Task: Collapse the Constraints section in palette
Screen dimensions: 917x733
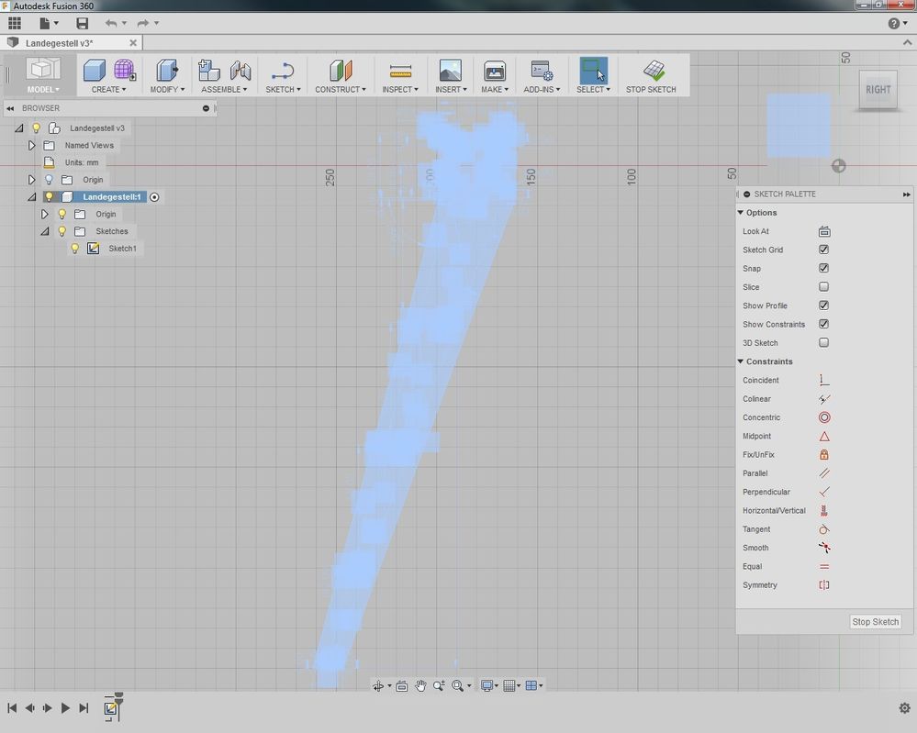Action: (741, 361)
